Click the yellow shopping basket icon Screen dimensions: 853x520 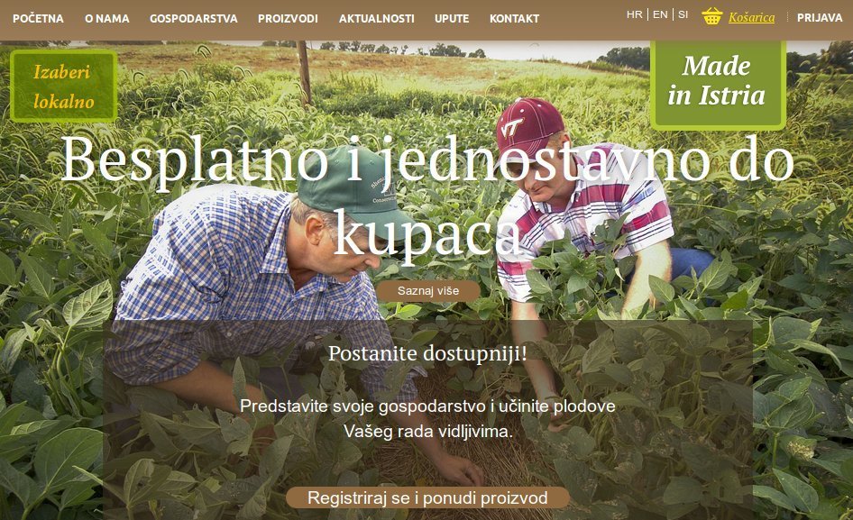712,16
